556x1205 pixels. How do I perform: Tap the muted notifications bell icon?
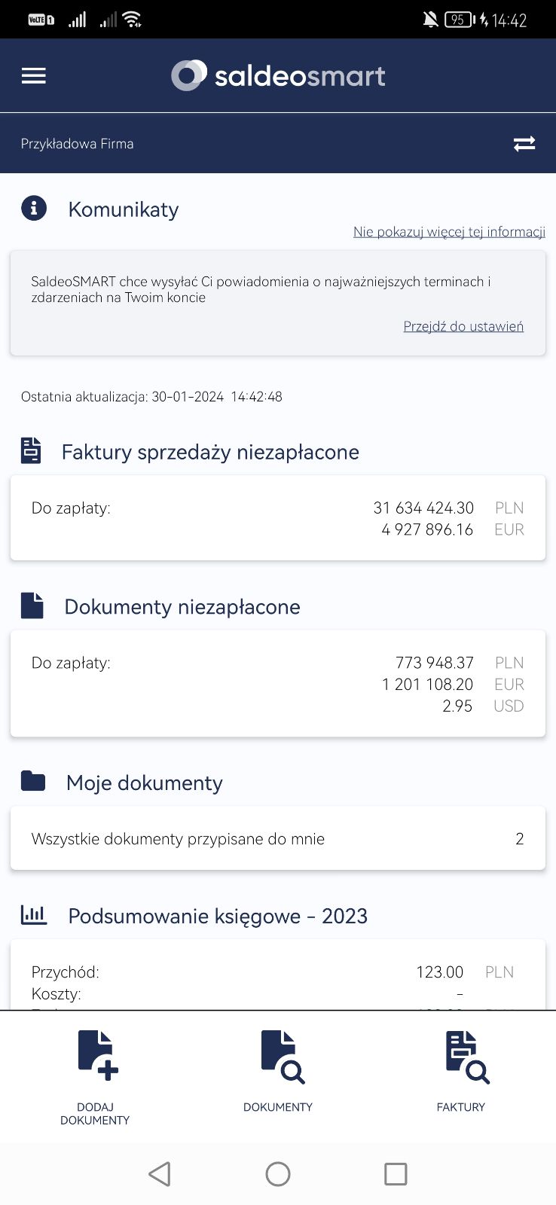pos(430,20)
